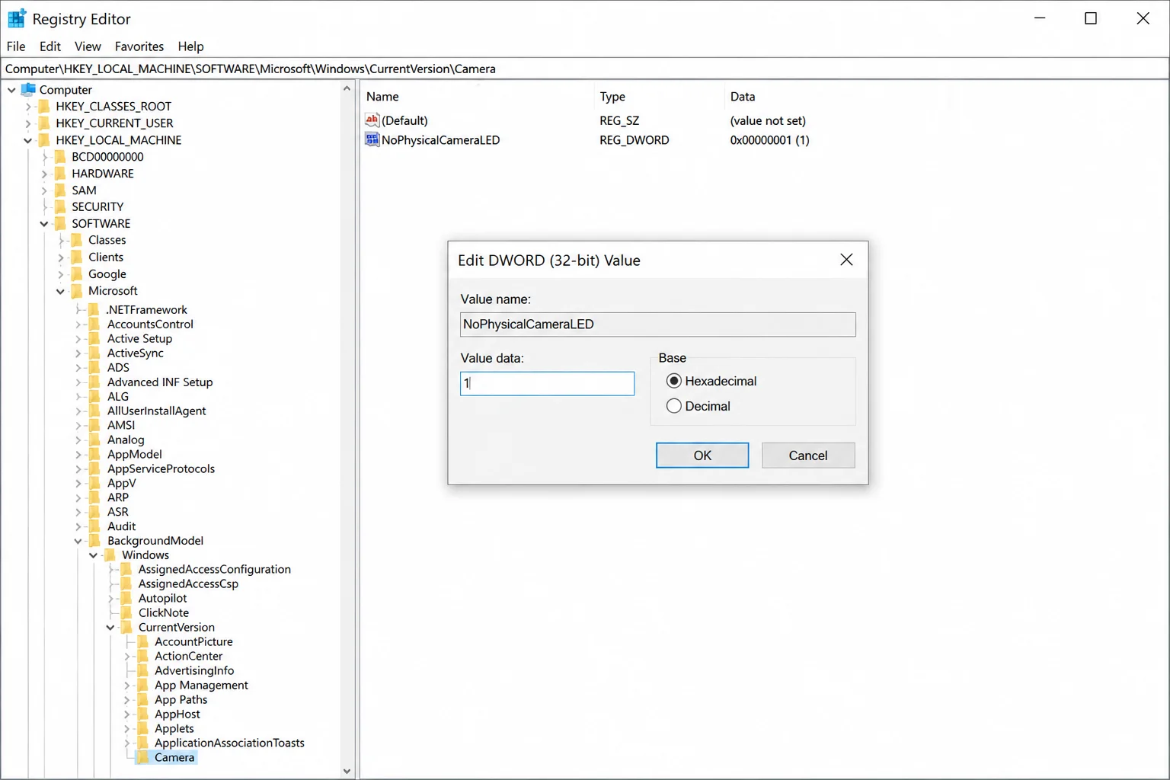
Task: Click the HARDWARE folder icon
Action: point(61,173)
